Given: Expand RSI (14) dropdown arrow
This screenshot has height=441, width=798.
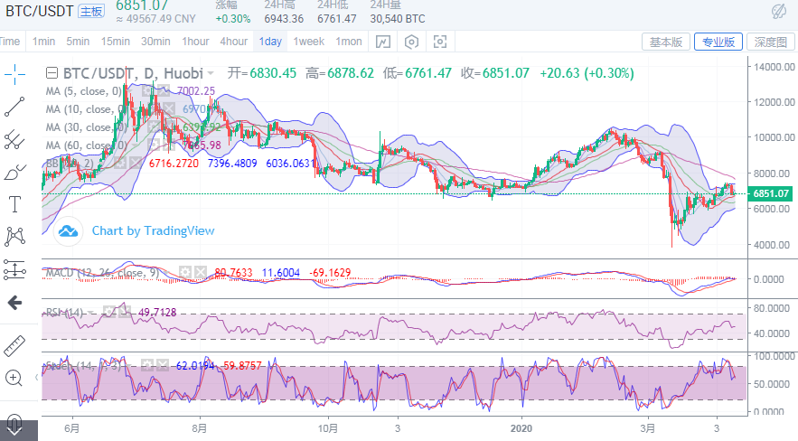Looking at the screenshot, I should click(90, 313).
